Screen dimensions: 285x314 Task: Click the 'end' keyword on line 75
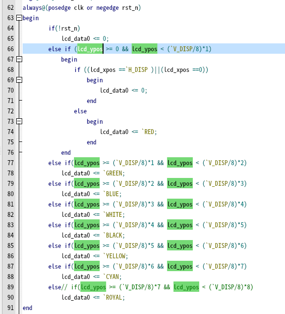point(92,142)
